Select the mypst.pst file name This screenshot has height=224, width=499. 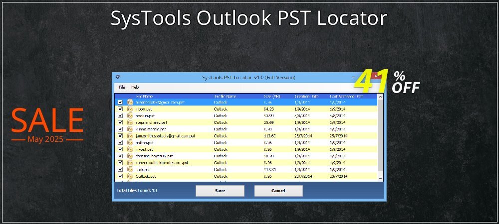[x=144, y=149]
